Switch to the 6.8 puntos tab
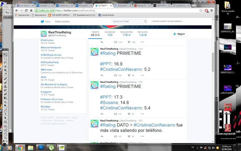Viewport: 241px width, 151px height. pyautogui.click(x=122, y=5)
